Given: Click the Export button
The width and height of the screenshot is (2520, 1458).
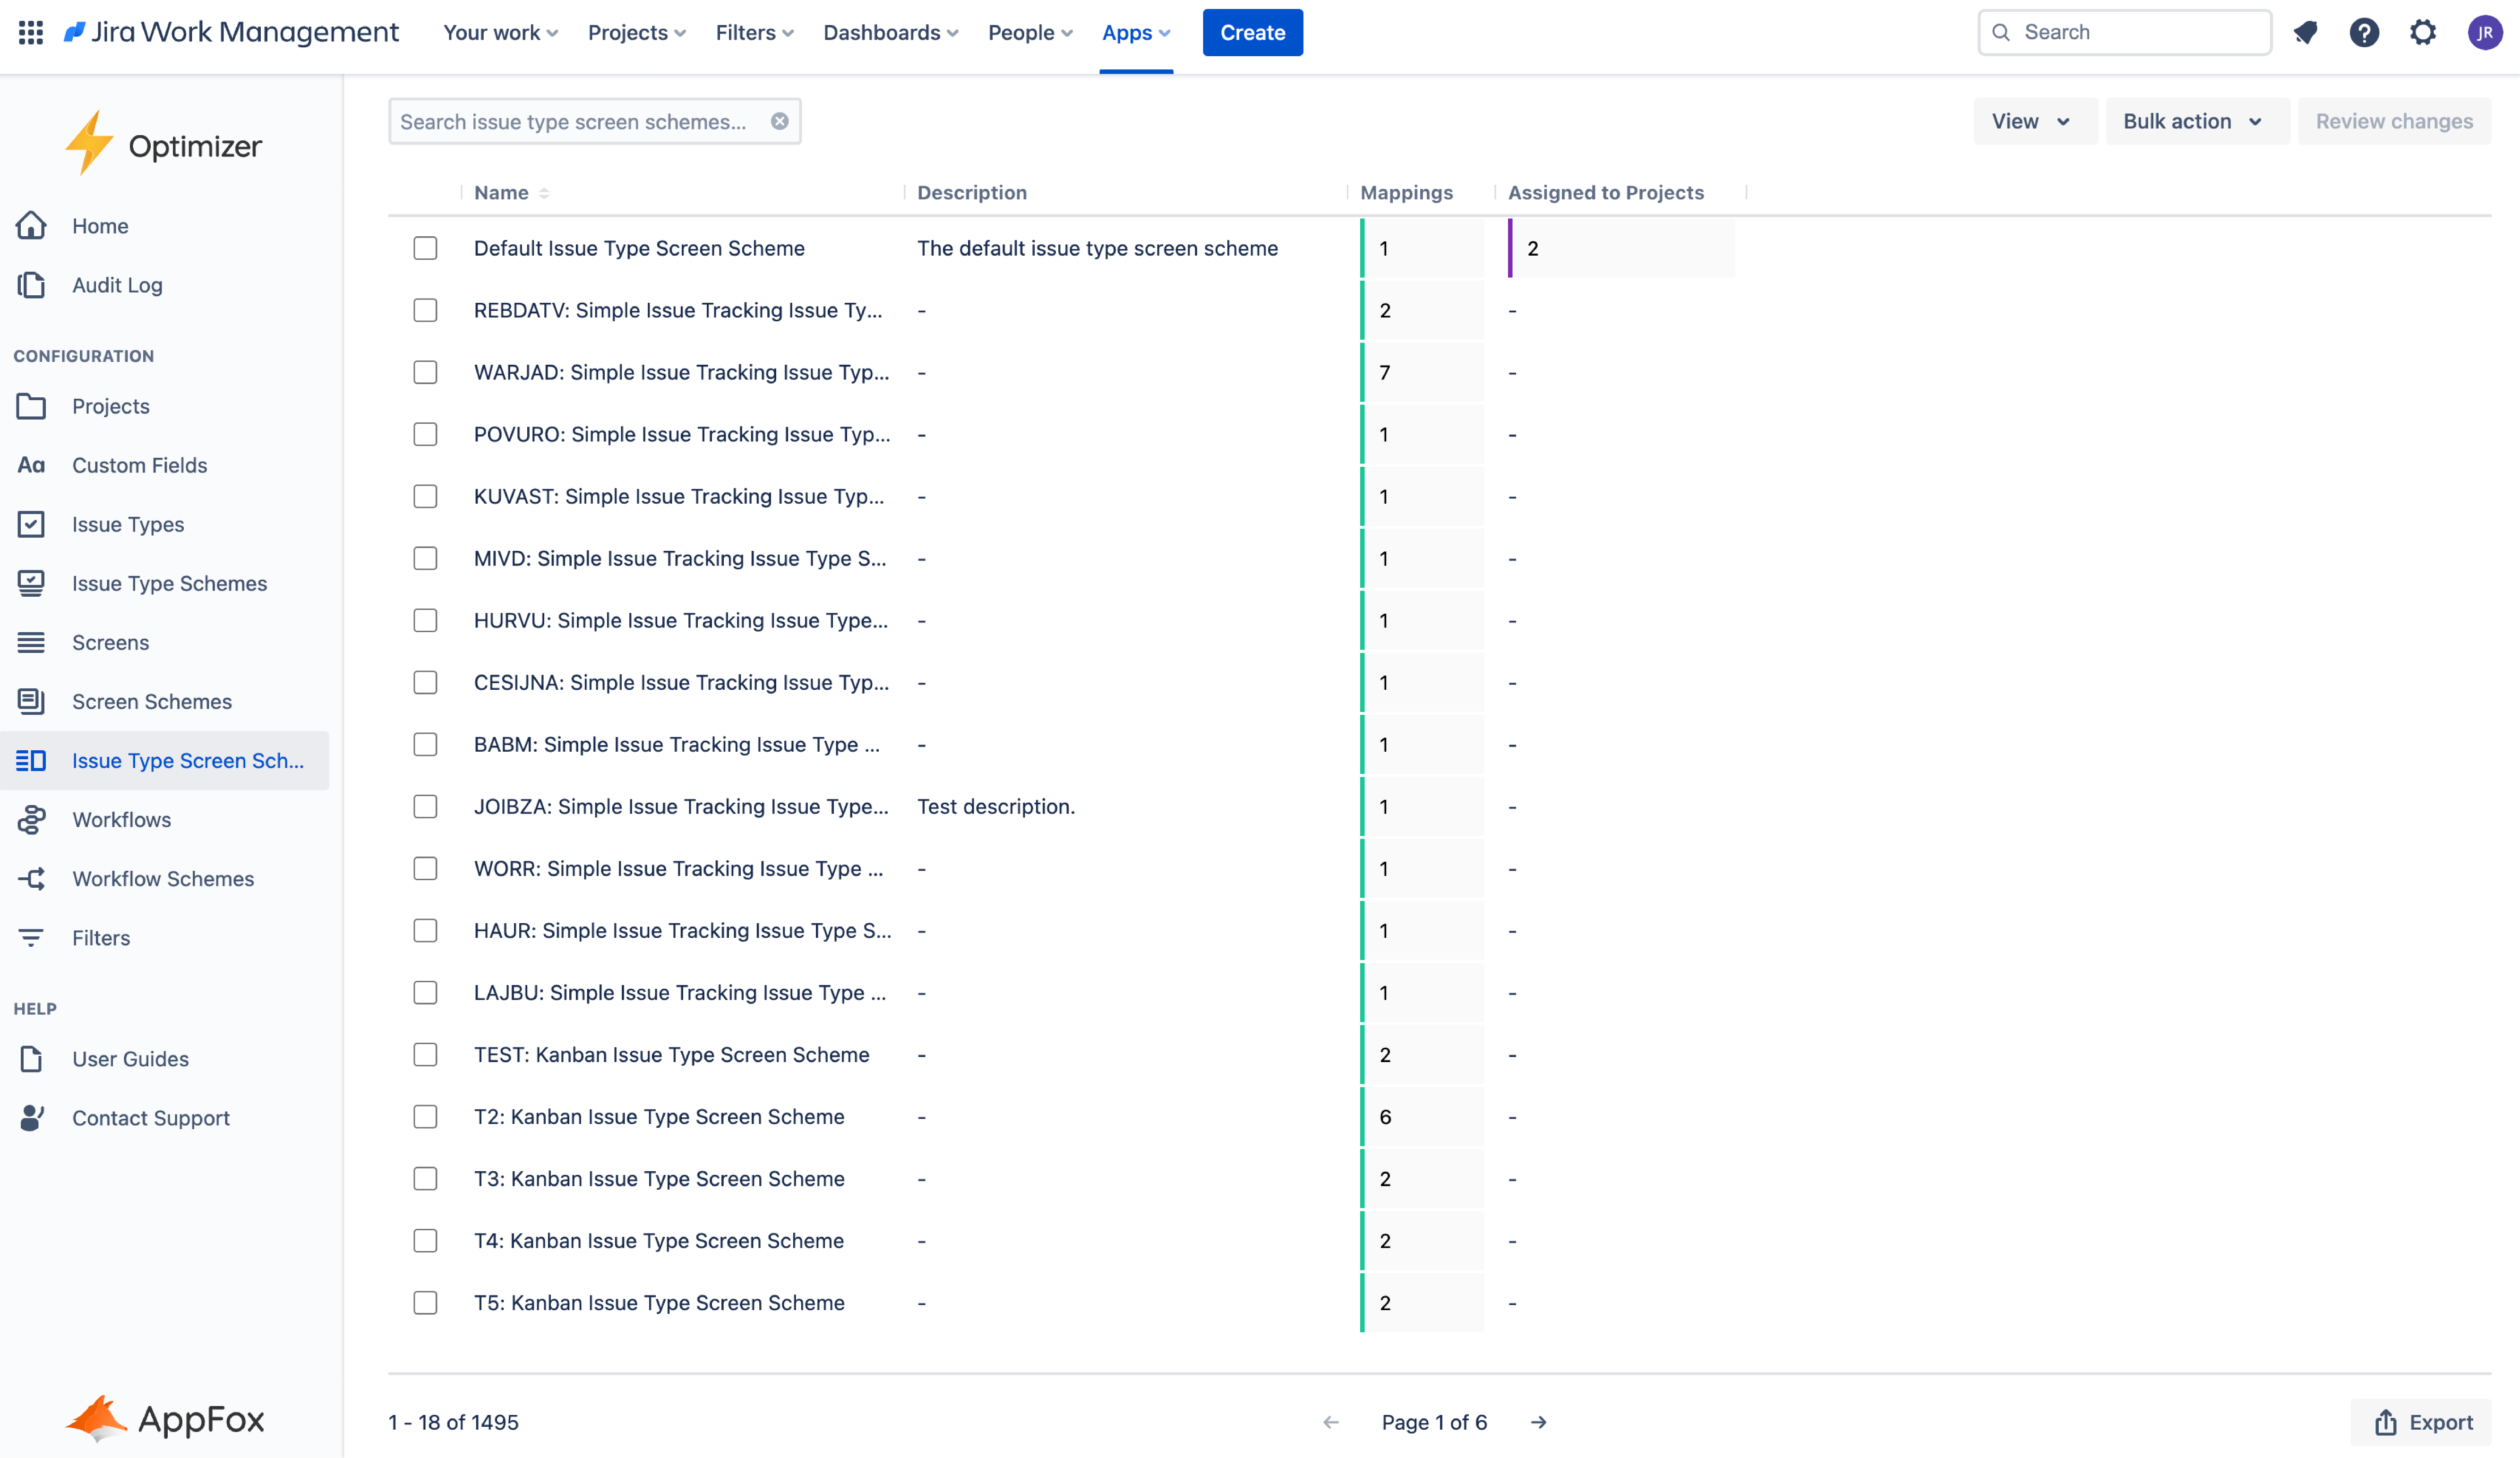Looking at the screenshot, I should coord(2423,1422).
